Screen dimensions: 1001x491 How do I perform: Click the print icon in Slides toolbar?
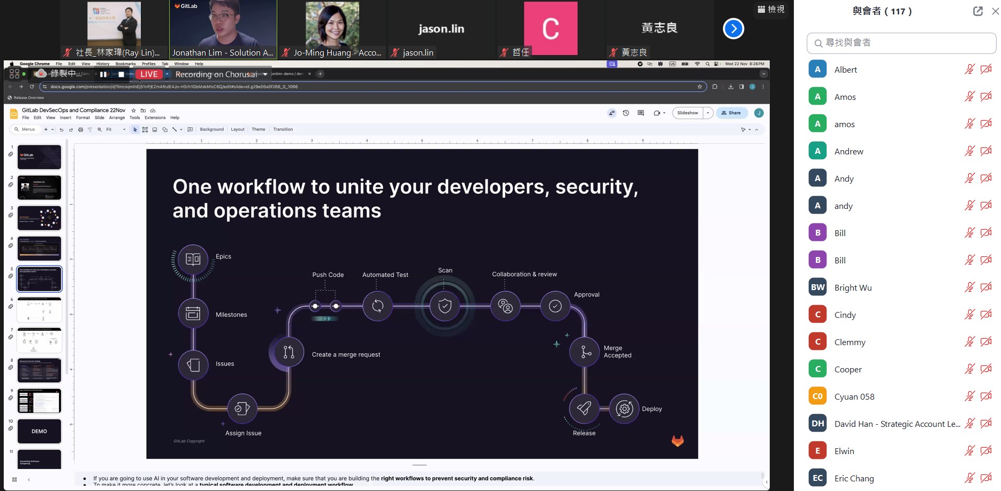coord(80,129)
